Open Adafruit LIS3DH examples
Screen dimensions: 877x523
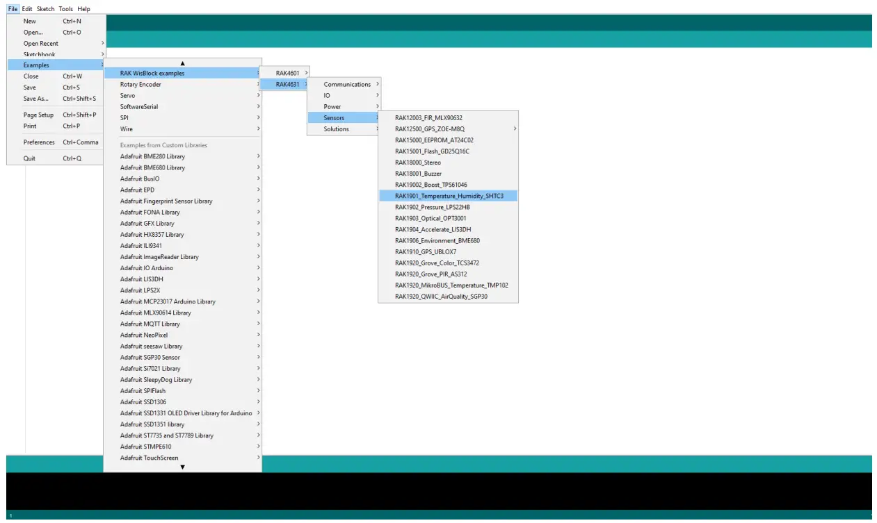click(183, 279)
